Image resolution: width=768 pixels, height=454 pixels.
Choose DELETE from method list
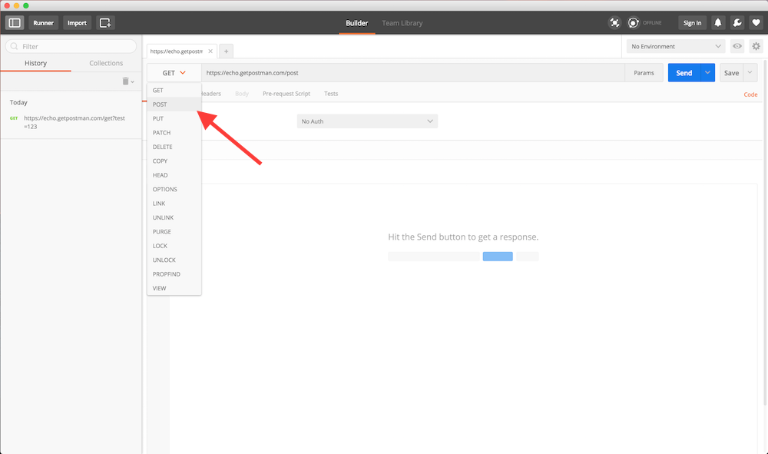tap(174, 147)
